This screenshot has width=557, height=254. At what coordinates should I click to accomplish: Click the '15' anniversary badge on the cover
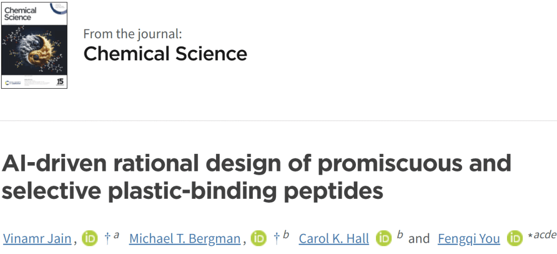(x=59, y=81)
